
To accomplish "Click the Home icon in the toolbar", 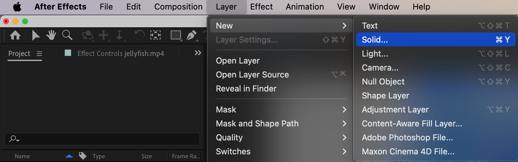I will (15, 35).
